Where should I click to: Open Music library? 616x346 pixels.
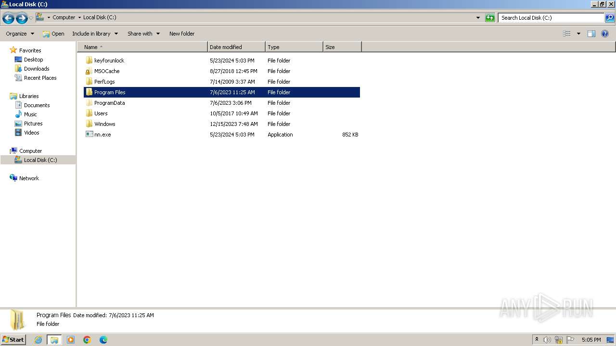click(30, 114)
